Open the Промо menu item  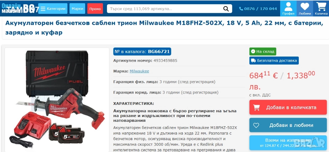tap(95, 9)
